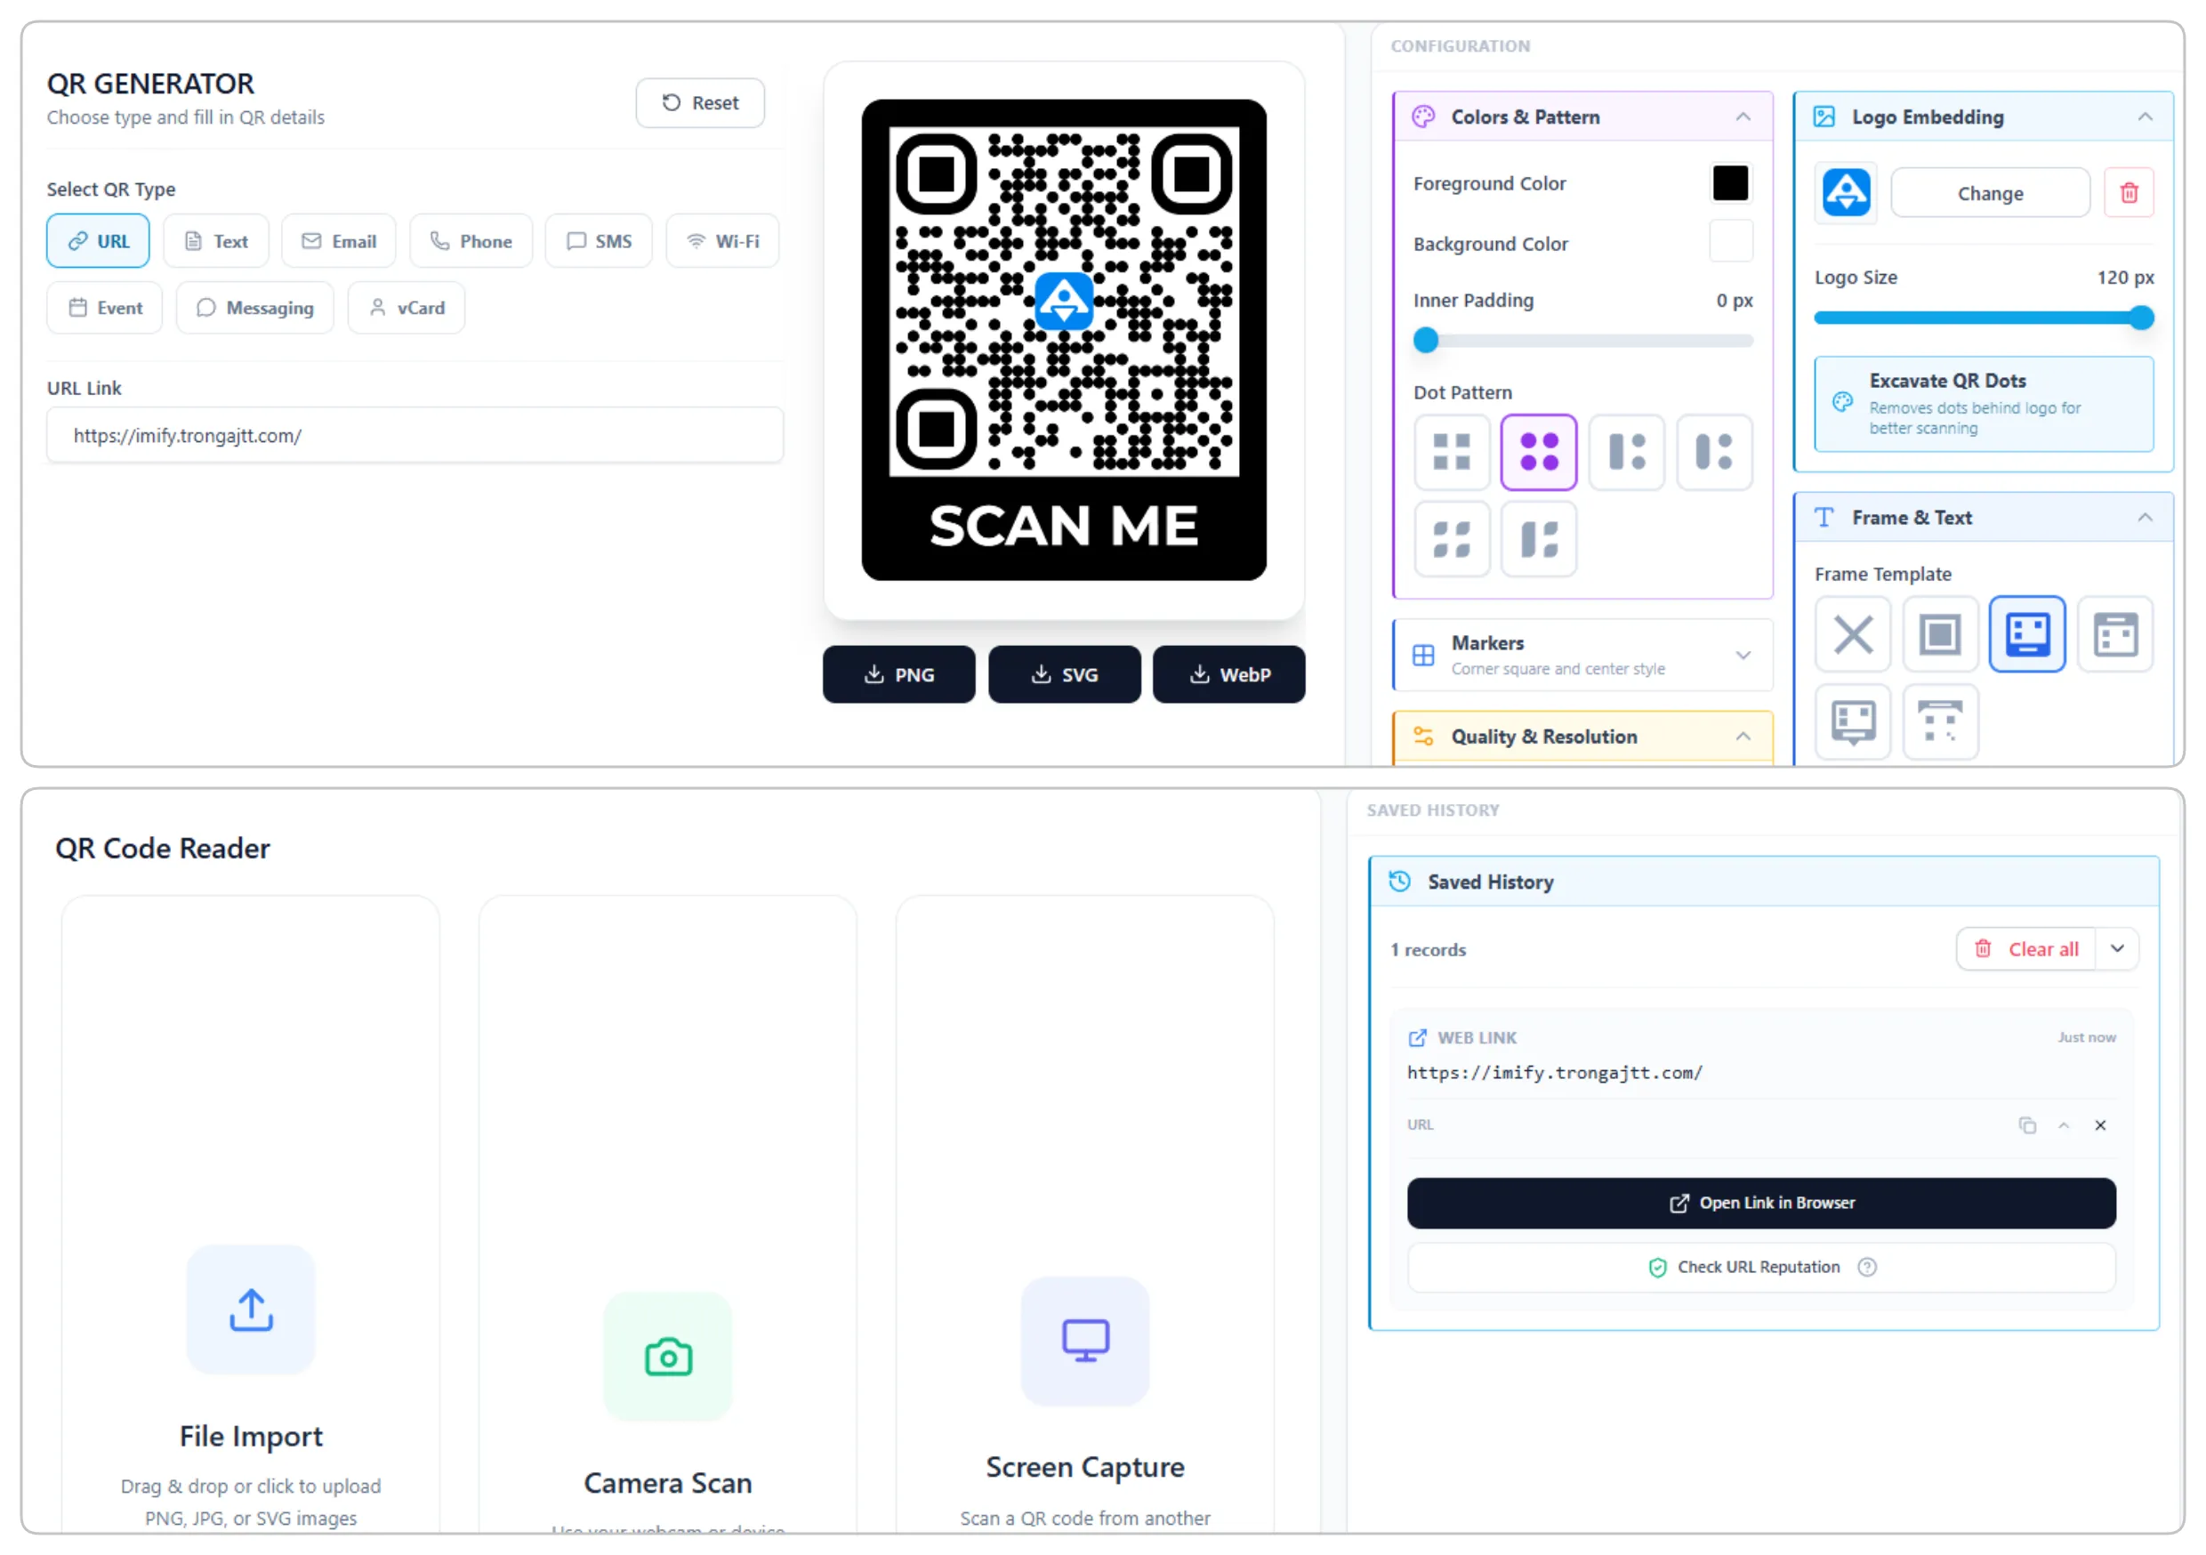
Task: Click the embedded logo thumbnail preview
Action: 1846,193
